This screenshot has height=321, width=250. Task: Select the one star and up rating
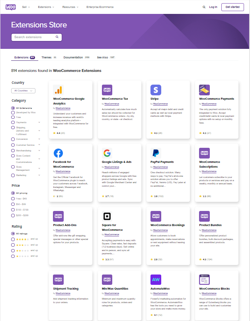tap(13, 256)
